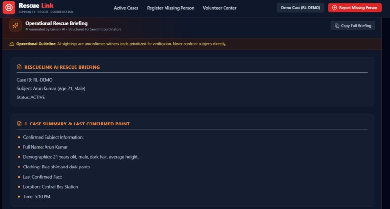Click the '1. CASE SUMMARY & LAST CONFIRMED POINT' heading
390x209 pixels.
click(x=77, y=124)
